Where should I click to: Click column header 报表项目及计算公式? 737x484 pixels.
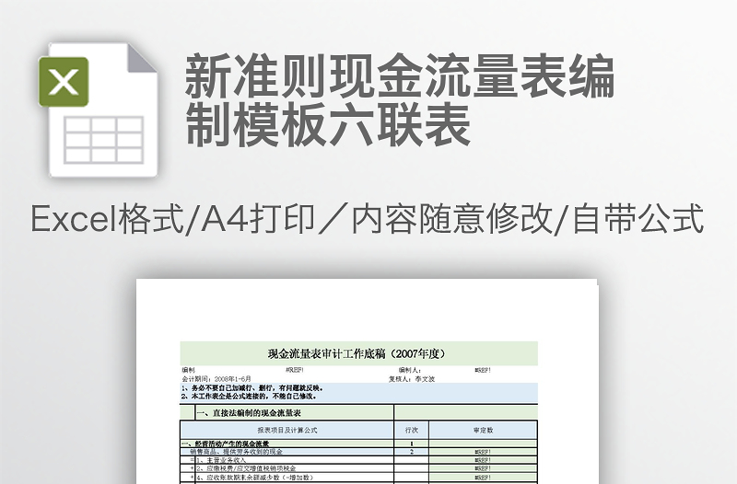click(x=287, y=430)
